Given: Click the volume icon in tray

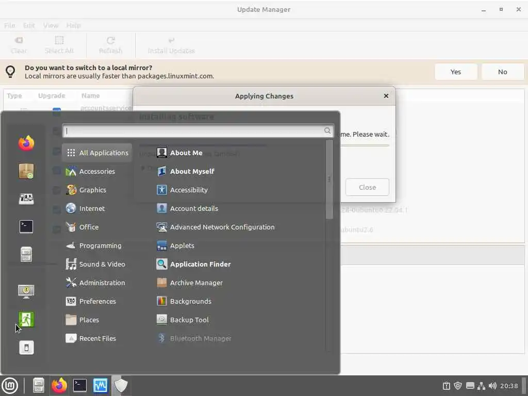Looking at the screenshot, I should (492, 386).
